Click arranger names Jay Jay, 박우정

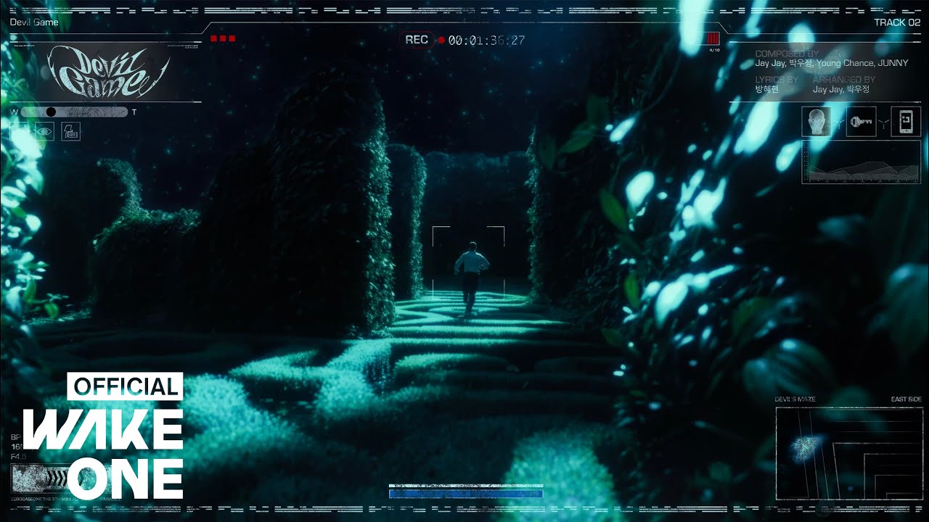[841, 89]
